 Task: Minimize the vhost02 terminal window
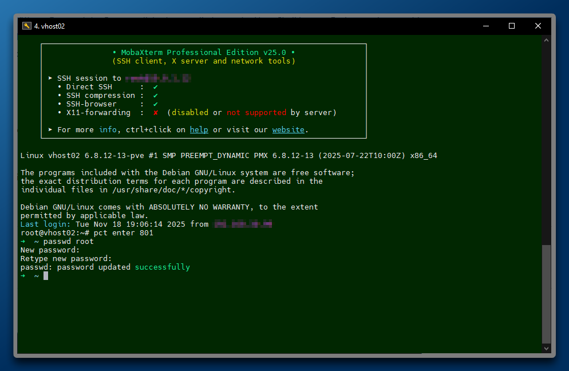[x=485, y=26]
